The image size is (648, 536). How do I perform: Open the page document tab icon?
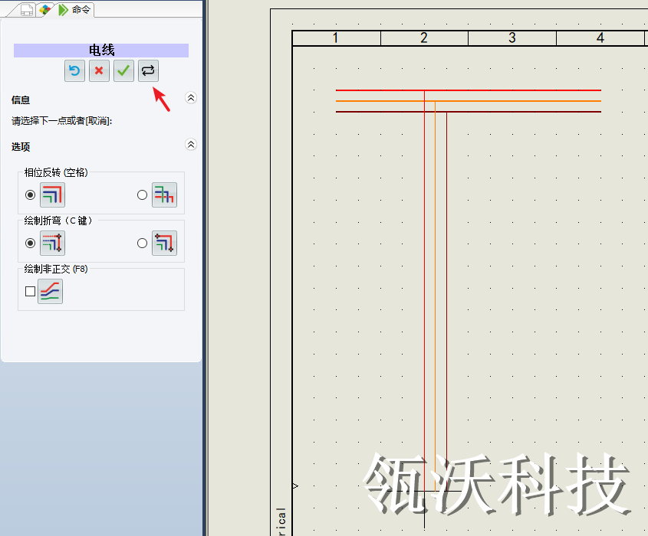26,10
